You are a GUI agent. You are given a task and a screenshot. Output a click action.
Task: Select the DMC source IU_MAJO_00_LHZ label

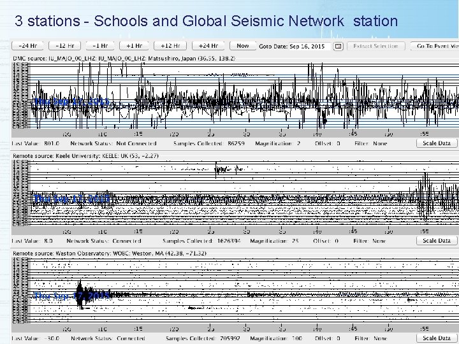click(124, 58)
